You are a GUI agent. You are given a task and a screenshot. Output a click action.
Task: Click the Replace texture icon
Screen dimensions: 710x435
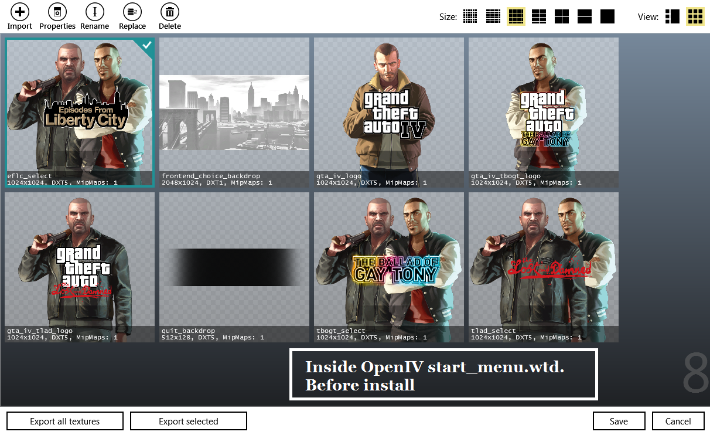[132, 12]
